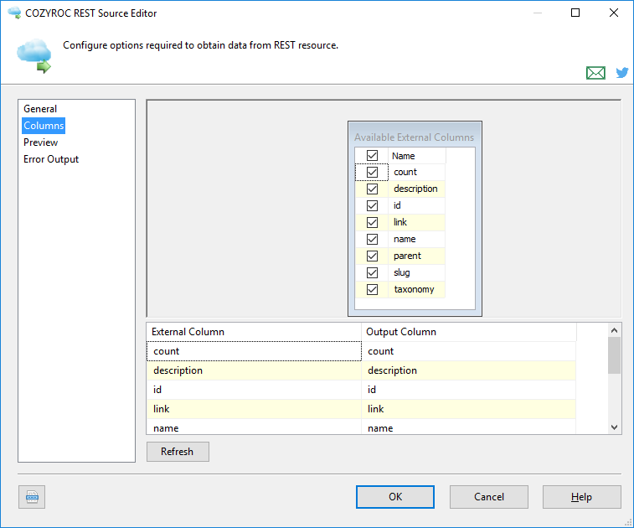Select the count Output Column cell
The width and height of the screenshot is (634, 528).
(468, 351)
